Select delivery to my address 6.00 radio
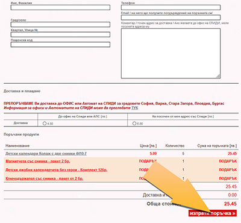 tap(134, 124)
